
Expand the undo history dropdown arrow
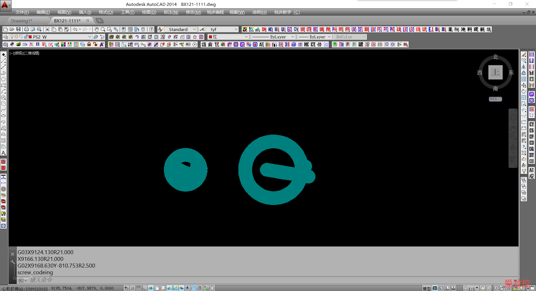80,29
